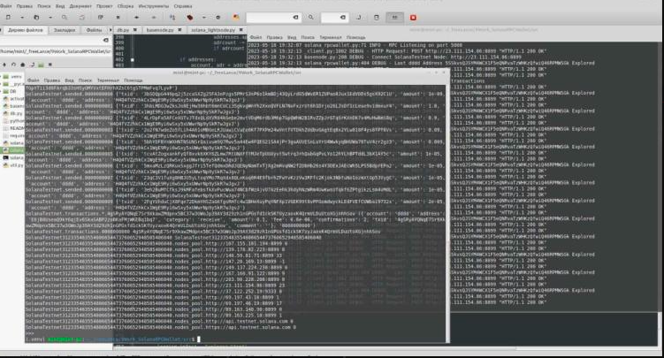664x358 pixels.
Task: Open Вид menu in front terminal window
Action: pyautogui.click(x=70, y=80)
